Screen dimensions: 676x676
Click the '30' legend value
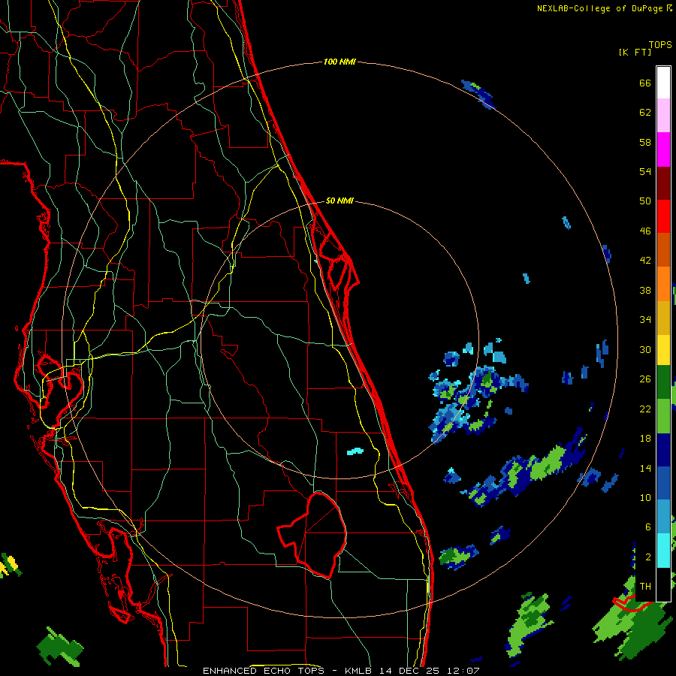pos(645,349)
